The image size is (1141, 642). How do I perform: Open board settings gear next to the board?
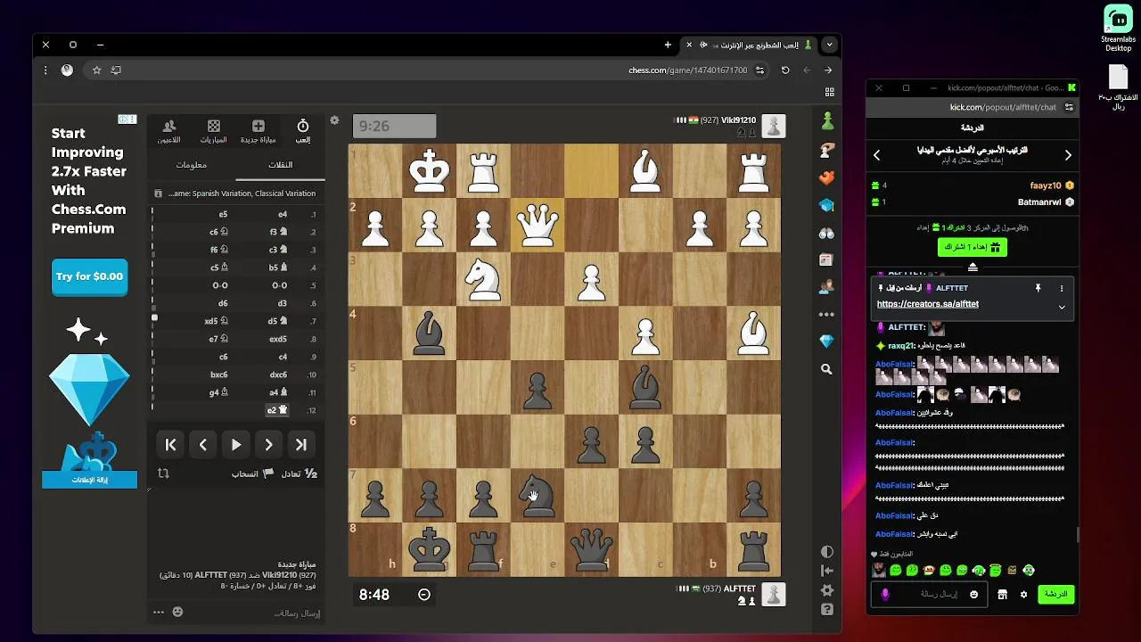coord(334,120)
